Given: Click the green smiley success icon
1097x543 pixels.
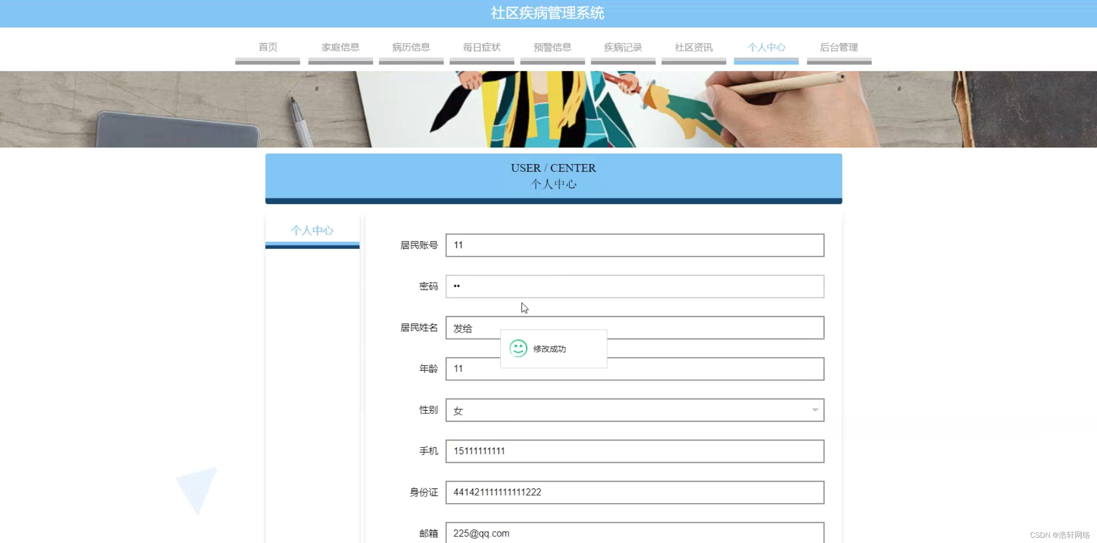Looking at the screenshot, I should pyautogui.click(x=518, y=348).
